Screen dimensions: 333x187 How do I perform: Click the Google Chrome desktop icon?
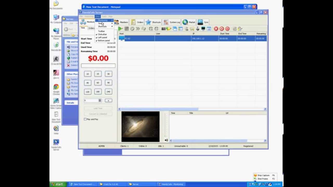tap(56, 89)
